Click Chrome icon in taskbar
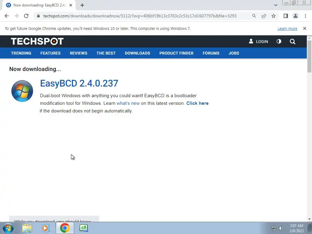 tap(65, 228)
